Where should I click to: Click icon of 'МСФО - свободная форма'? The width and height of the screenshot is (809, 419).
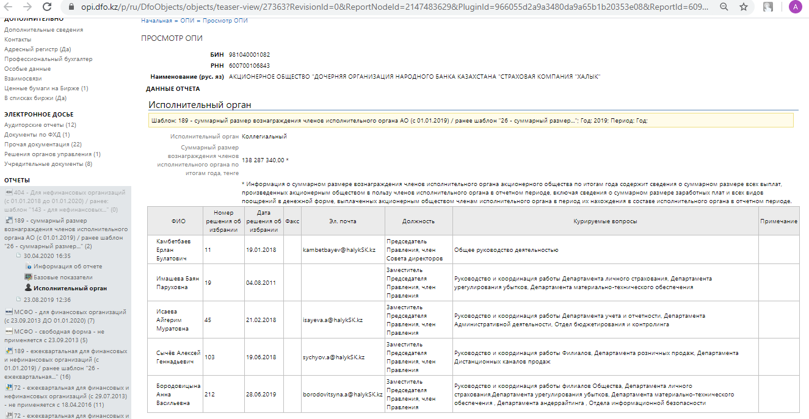[x=8, y=331]
